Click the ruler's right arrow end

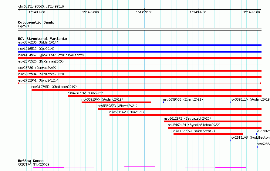click(x=261, y=10)
